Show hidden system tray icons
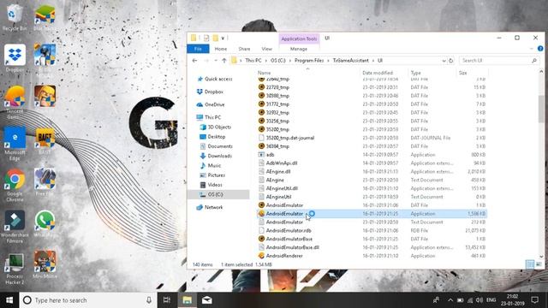The height and width of the screenshot is (308, 548). point(450,300)
